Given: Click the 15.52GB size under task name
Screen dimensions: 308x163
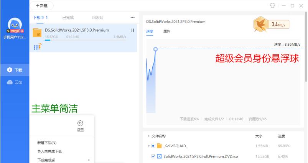Looking at the screenshot, I should [x=51, y=37].
